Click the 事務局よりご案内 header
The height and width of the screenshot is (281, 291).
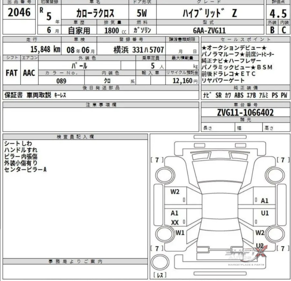point(75,261)
